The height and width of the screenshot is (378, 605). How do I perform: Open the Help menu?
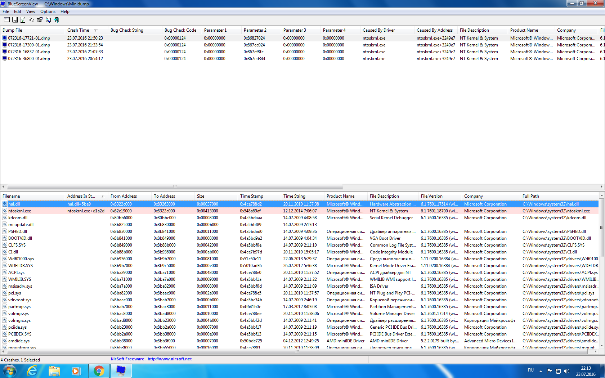65,12
